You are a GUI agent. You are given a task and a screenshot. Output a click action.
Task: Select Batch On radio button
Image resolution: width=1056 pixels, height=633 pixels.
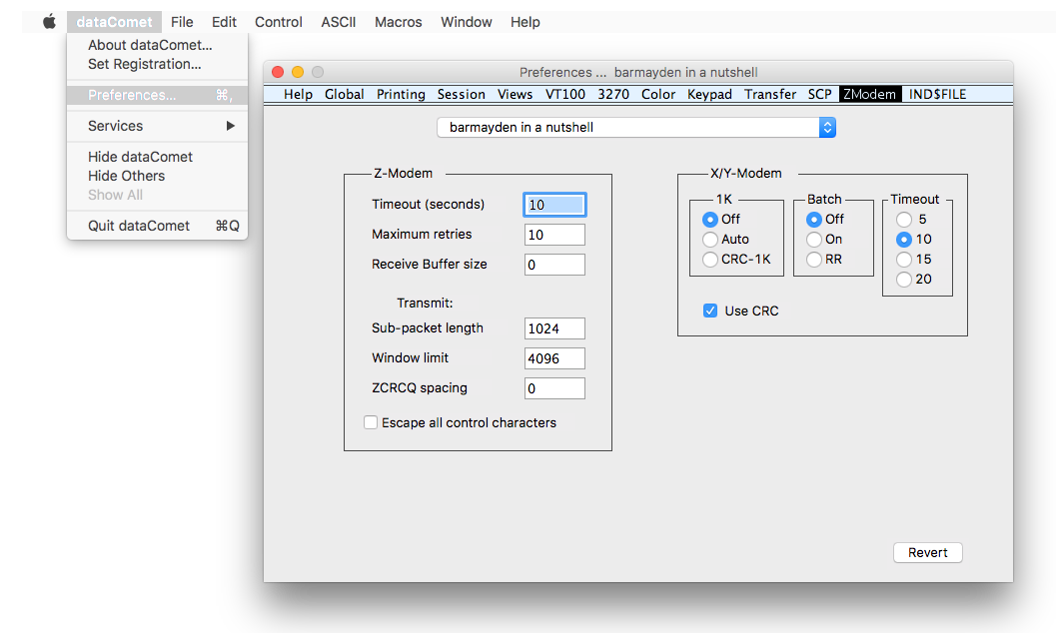pyautogui.click(x=813, y=240)
